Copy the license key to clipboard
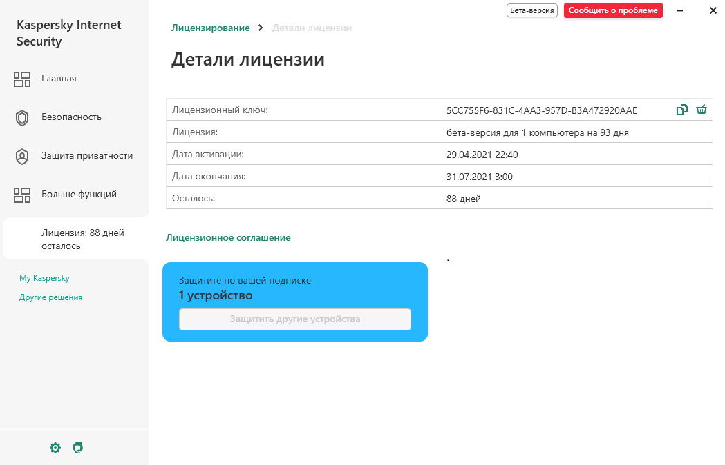 click(682, 110)
